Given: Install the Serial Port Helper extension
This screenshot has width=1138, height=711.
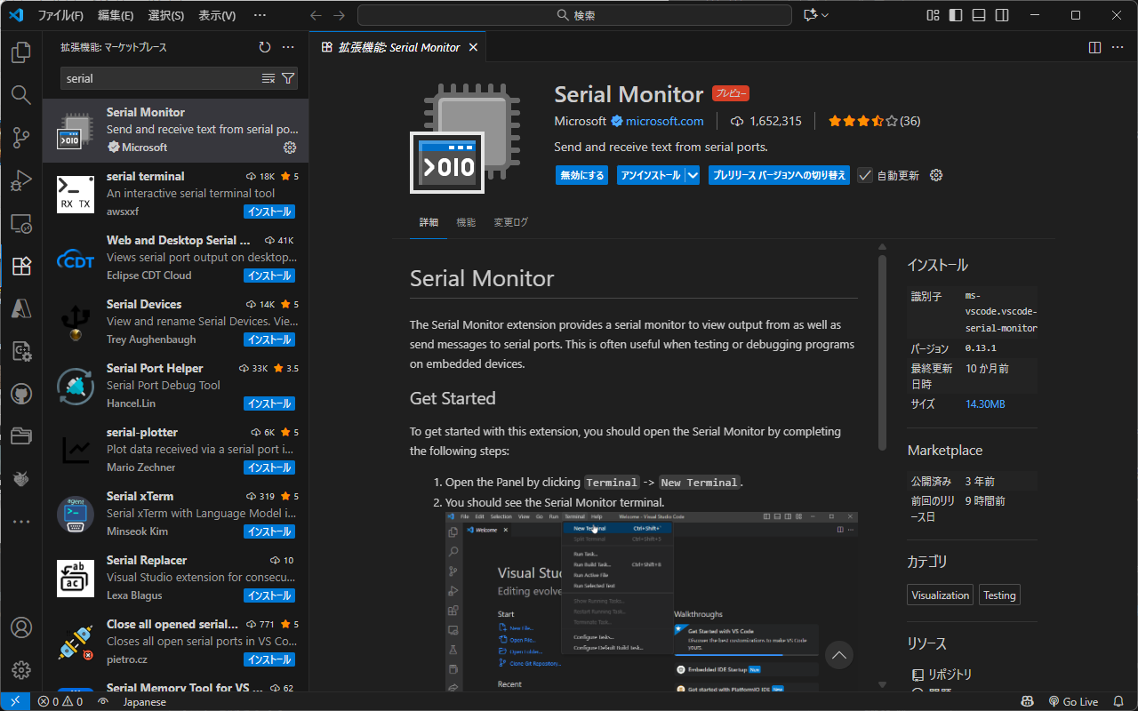Looking at the screenshot, I should pos(269,403).
